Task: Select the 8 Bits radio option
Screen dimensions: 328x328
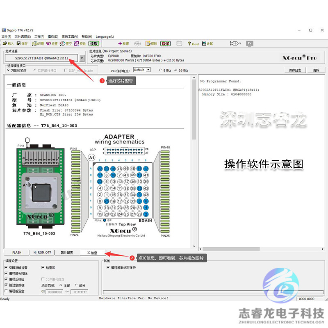Action: pyautogui.click(x=160, y=70)
